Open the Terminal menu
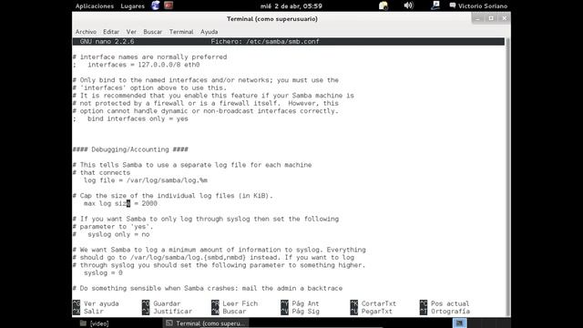583x328 pixels. pyautogui.click(x=181, y=32)
